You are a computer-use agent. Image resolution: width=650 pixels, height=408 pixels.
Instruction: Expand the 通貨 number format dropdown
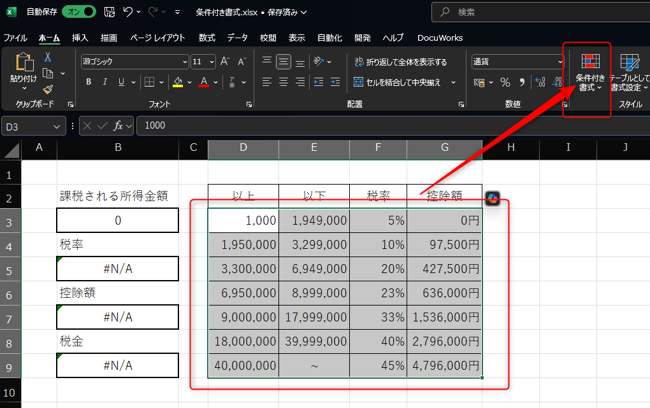coord(560,62)
